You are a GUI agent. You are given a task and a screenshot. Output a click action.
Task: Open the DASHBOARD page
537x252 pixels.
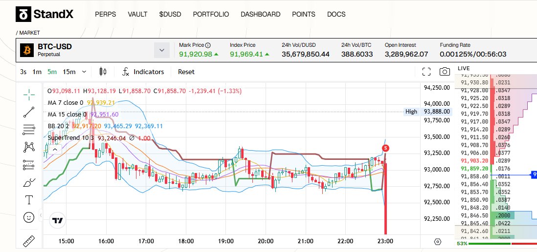coord(261,14)
